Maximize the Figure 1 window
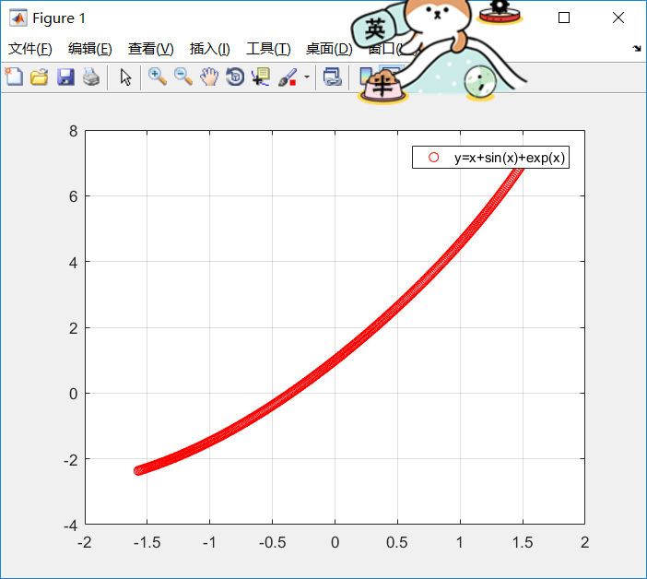Viewport: 647px width, 579px height. [564, 18]
